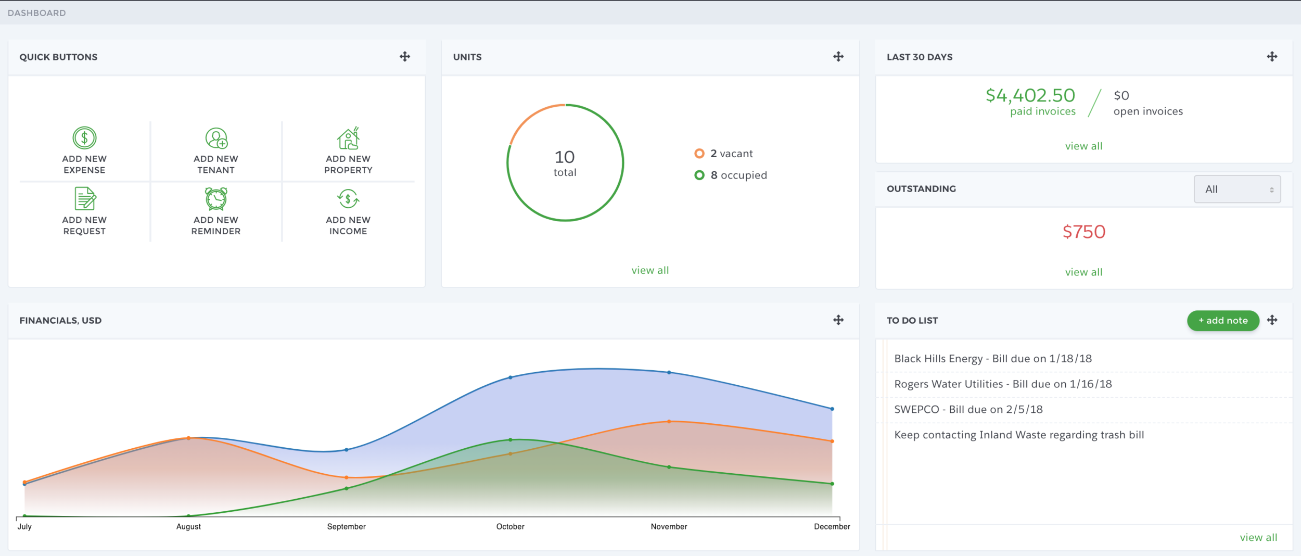The width and height of the screenshot is (1301, 556).
Task: Open view all in To Do List
Action: pyautogui.click(x=1258, y=538)
